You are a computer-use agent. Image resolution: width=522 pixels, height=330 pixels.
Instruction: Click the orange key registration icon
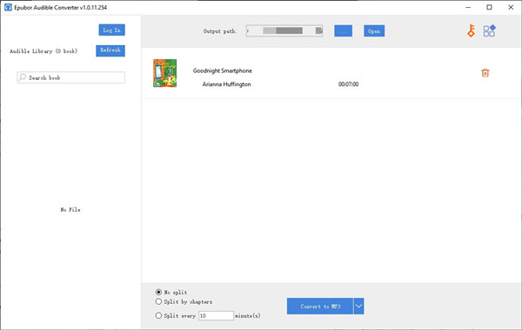pyautogui.click(x=471, y=30)
